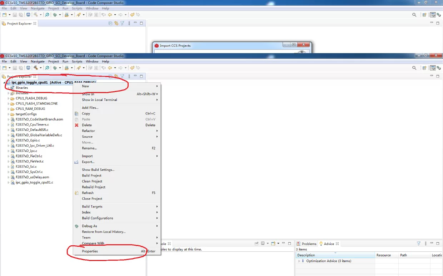Click the filter funnel icon in Problems panel
The height and width of the screenshot is (276, 443).
click(419, 244)
